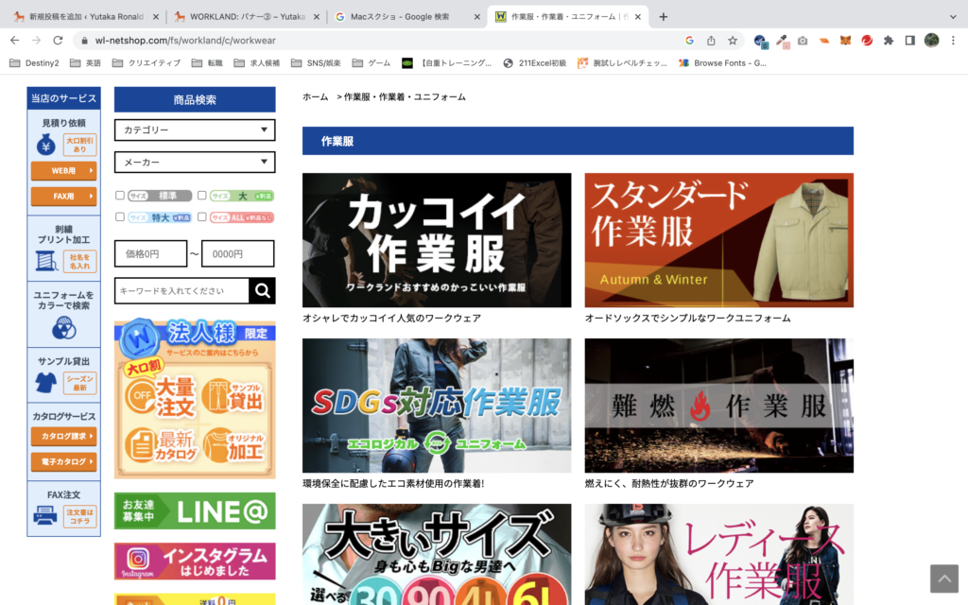
Task: Click the green LINE@ banner
Action: click(x=195, y=511)
